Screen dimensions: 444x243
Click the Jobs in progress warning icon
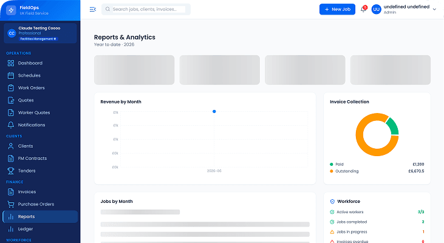[x=332, y=231]
